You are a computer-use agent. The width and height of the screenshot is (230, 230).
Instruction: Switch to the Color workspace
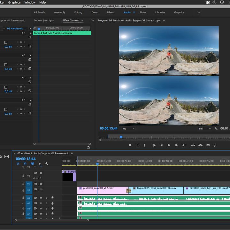[x=95, y=12]
